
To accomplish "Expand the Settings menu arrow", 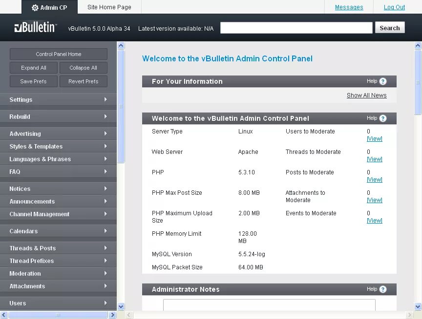I will click(105, 99).
